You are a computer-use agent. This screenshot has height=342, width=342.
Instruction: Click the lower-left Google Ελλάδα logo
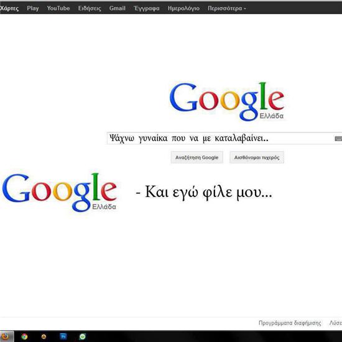(59, 192)
